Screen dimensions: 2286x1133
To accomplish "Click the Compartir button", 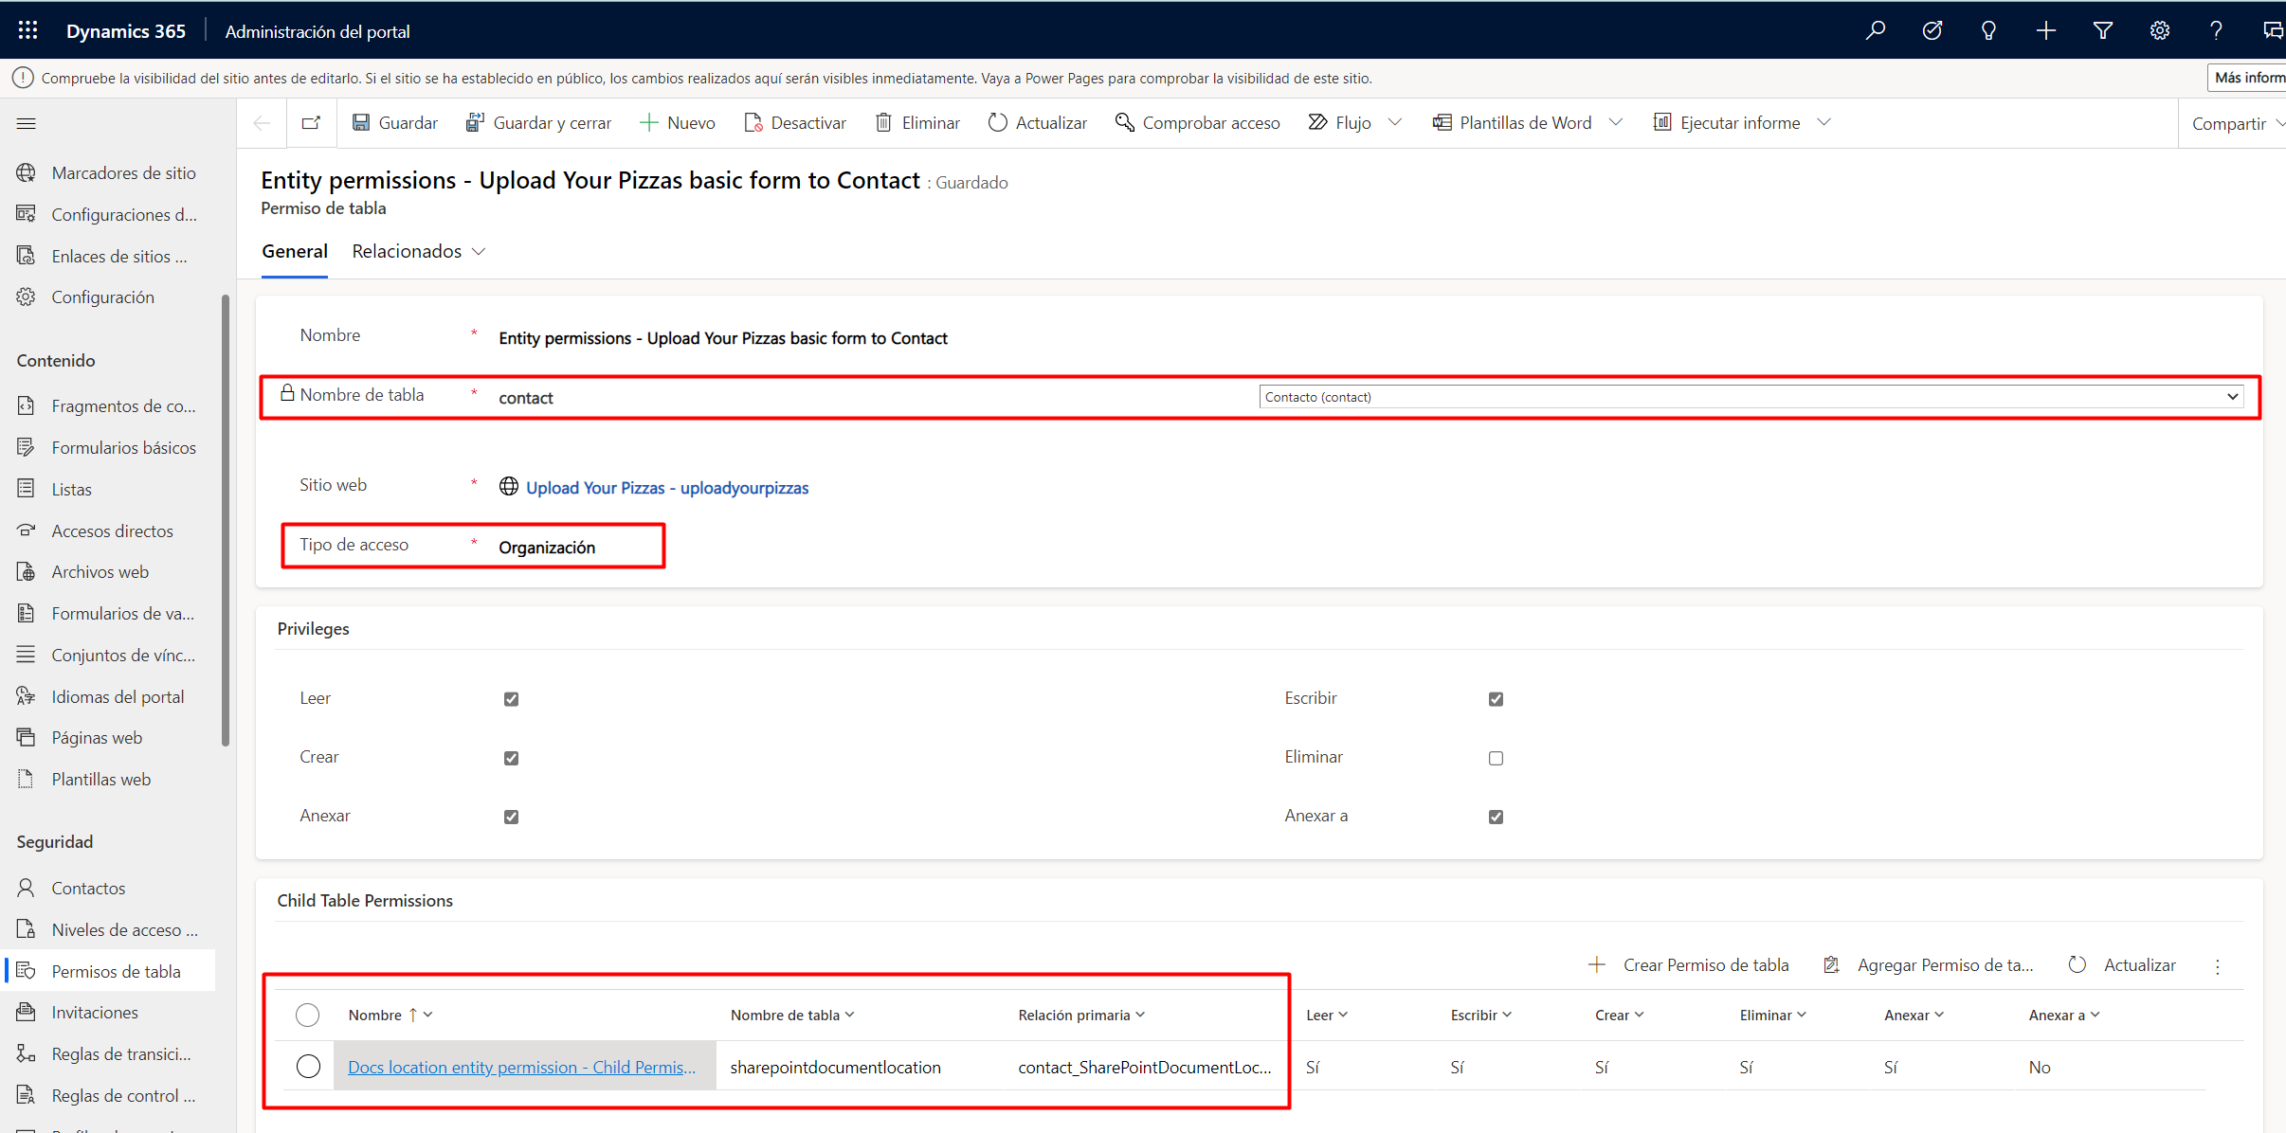I will coord(2228,124).
